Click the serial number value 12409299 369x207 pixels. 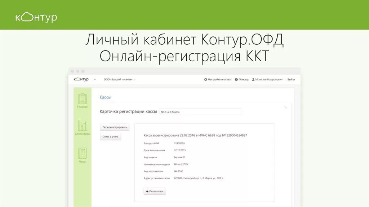point(179,143)
